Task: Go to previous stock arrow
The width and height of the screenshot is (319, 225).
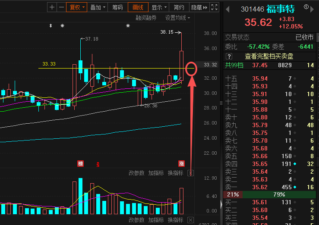Action: [227, 9]
